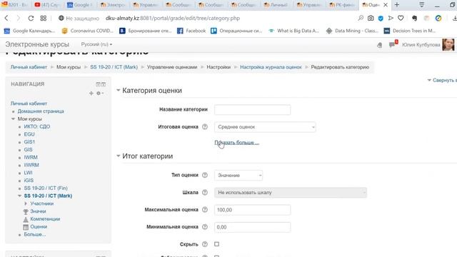This screenshot has width=457, height=257.
Task: Click the Минимальная оценка field
Action: click(x=252, y=227)
